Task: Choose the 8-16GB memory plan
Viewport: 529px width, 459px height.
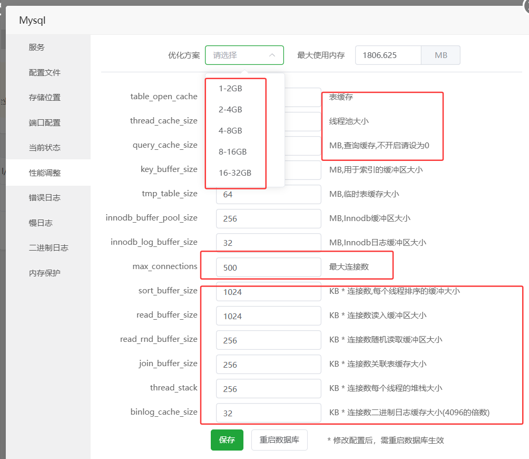Action: pyautogui.click(x=232, y=151)
